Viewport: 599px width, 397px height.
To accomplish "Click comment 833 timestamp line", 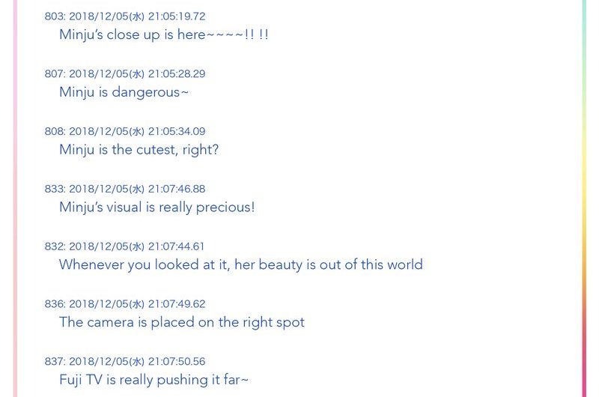I will [x=125, y=189].
